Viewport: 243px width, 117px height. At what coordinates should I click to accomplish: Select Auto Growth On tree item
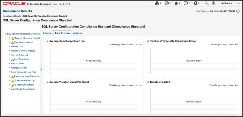tap(21, 59)
